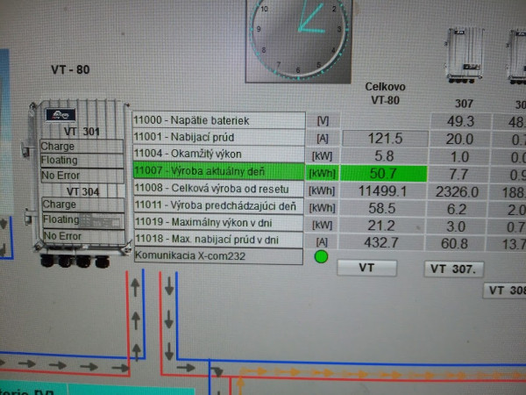Open the VT button under Celkovo column

[x=366, y=268]
